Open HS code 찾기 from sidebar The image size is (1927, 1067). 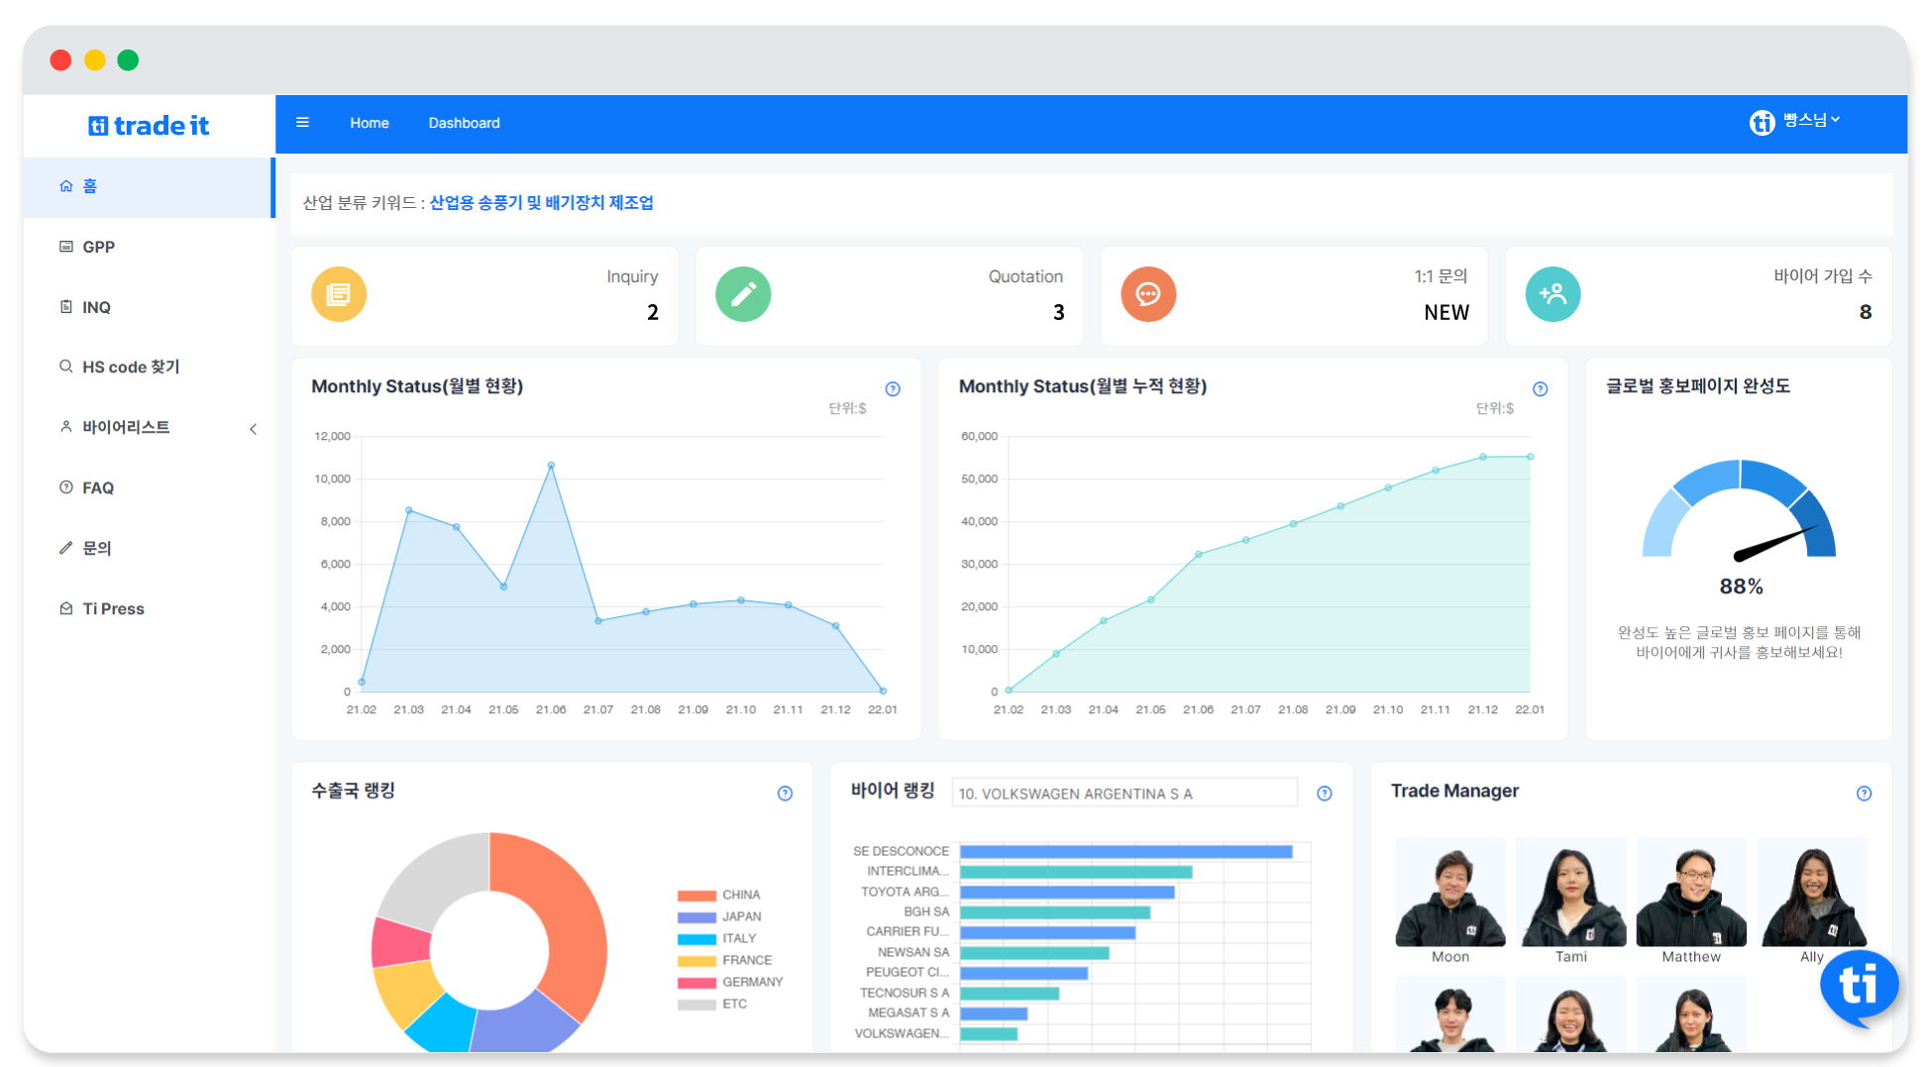pos(130,368)
